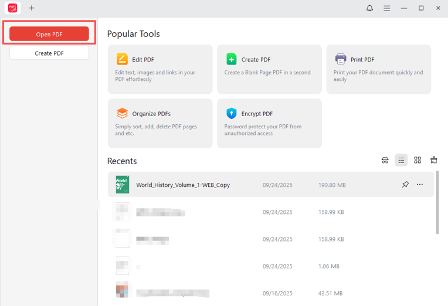The height and width of the screenshot is (306, 448).
Task: Open the hamburger menu in title bar
Action: (387, 8)
